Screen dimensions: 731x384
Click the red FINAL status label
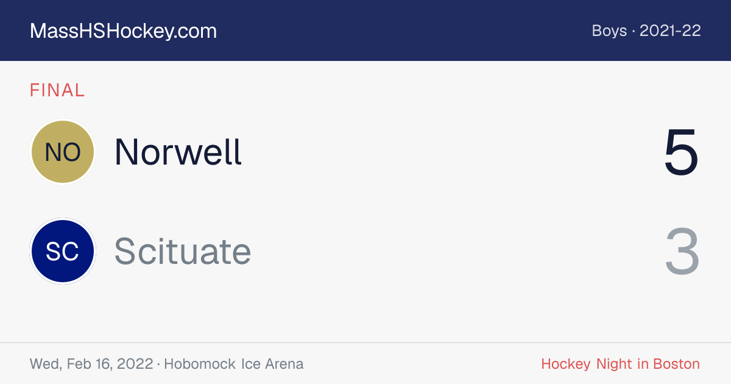click(57, 90)
